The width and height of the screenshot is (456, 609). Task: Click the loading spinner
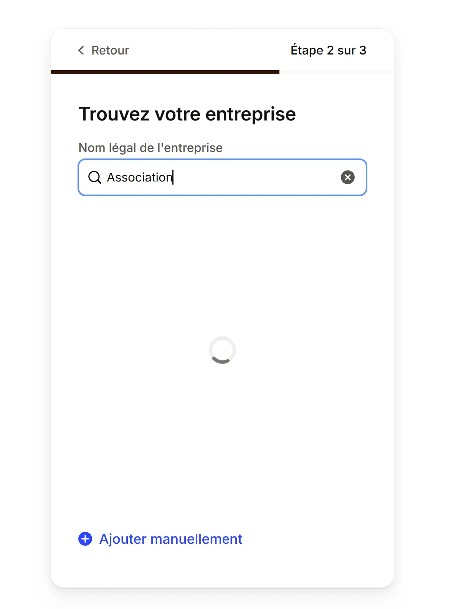[222, 350]
